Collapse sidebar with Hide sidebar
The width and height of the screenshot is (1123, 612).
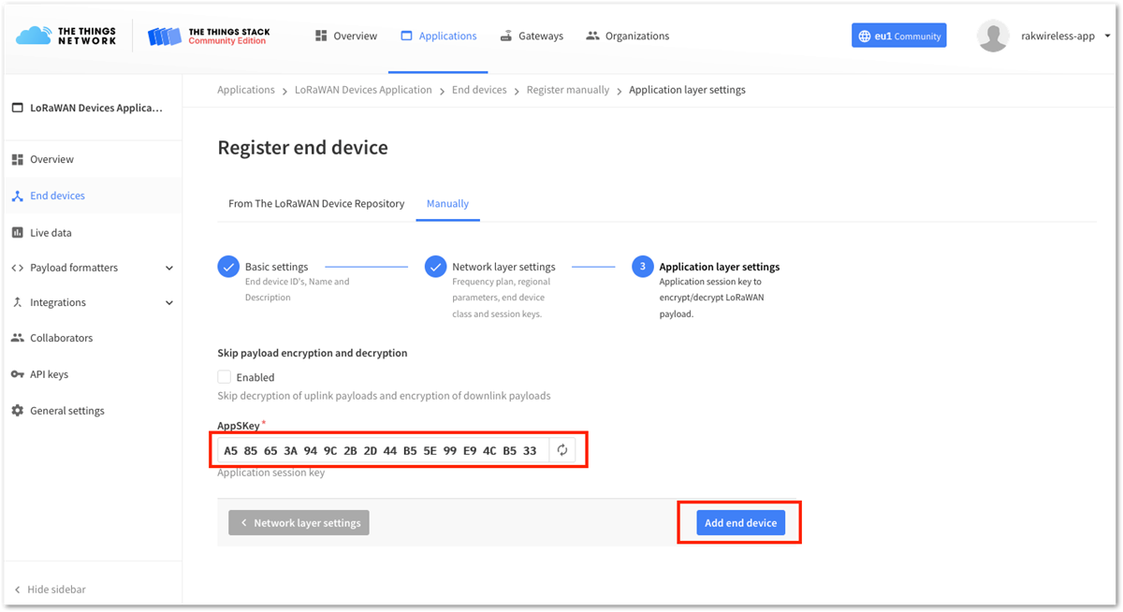click(x=51, y=590)
